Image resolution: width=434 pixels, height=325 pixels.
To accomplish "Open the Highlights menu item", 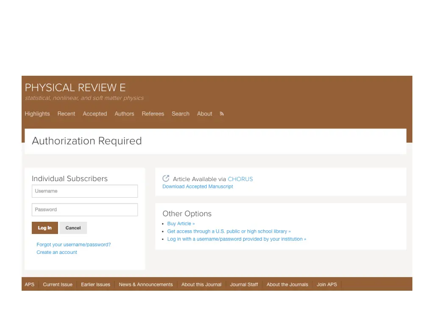I will [x=37, y=114].
